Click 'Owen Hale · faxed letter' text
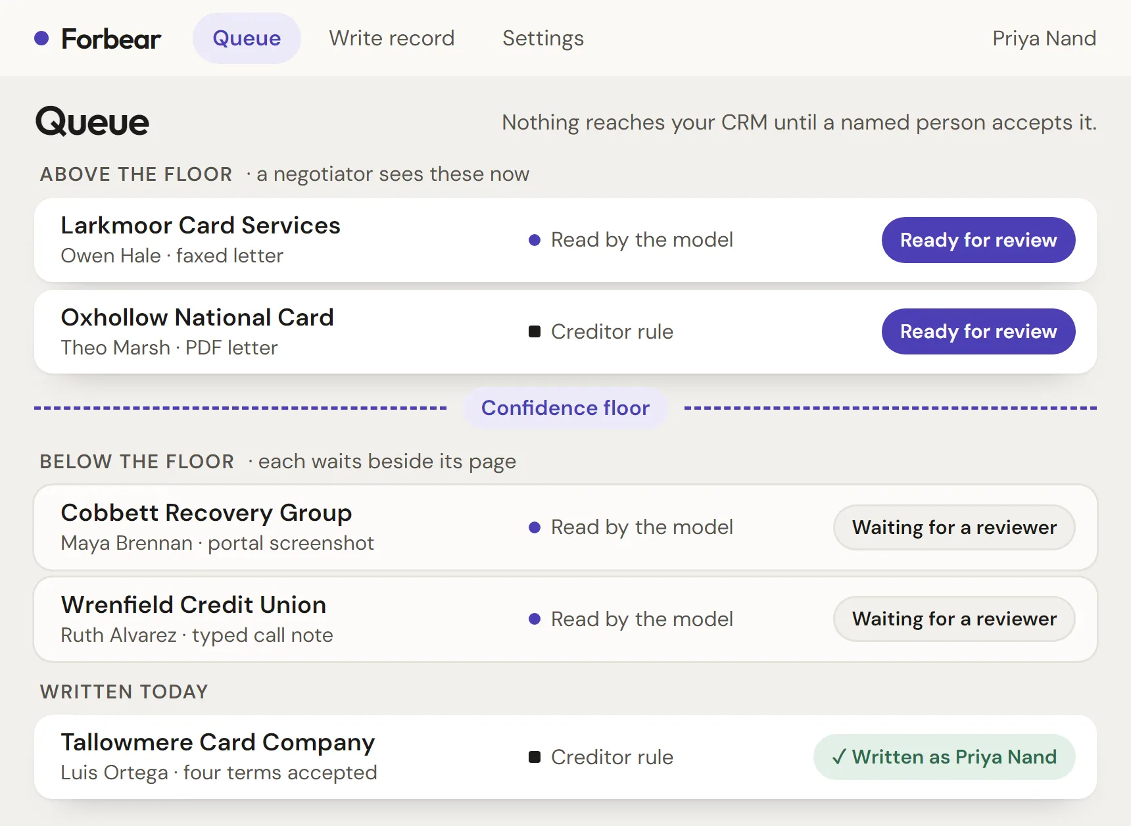The width and height of the screenshot is (1131, 826). tap(172, 256)
